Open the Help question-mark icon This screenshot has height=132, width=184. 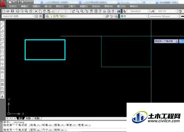[118, 11]
